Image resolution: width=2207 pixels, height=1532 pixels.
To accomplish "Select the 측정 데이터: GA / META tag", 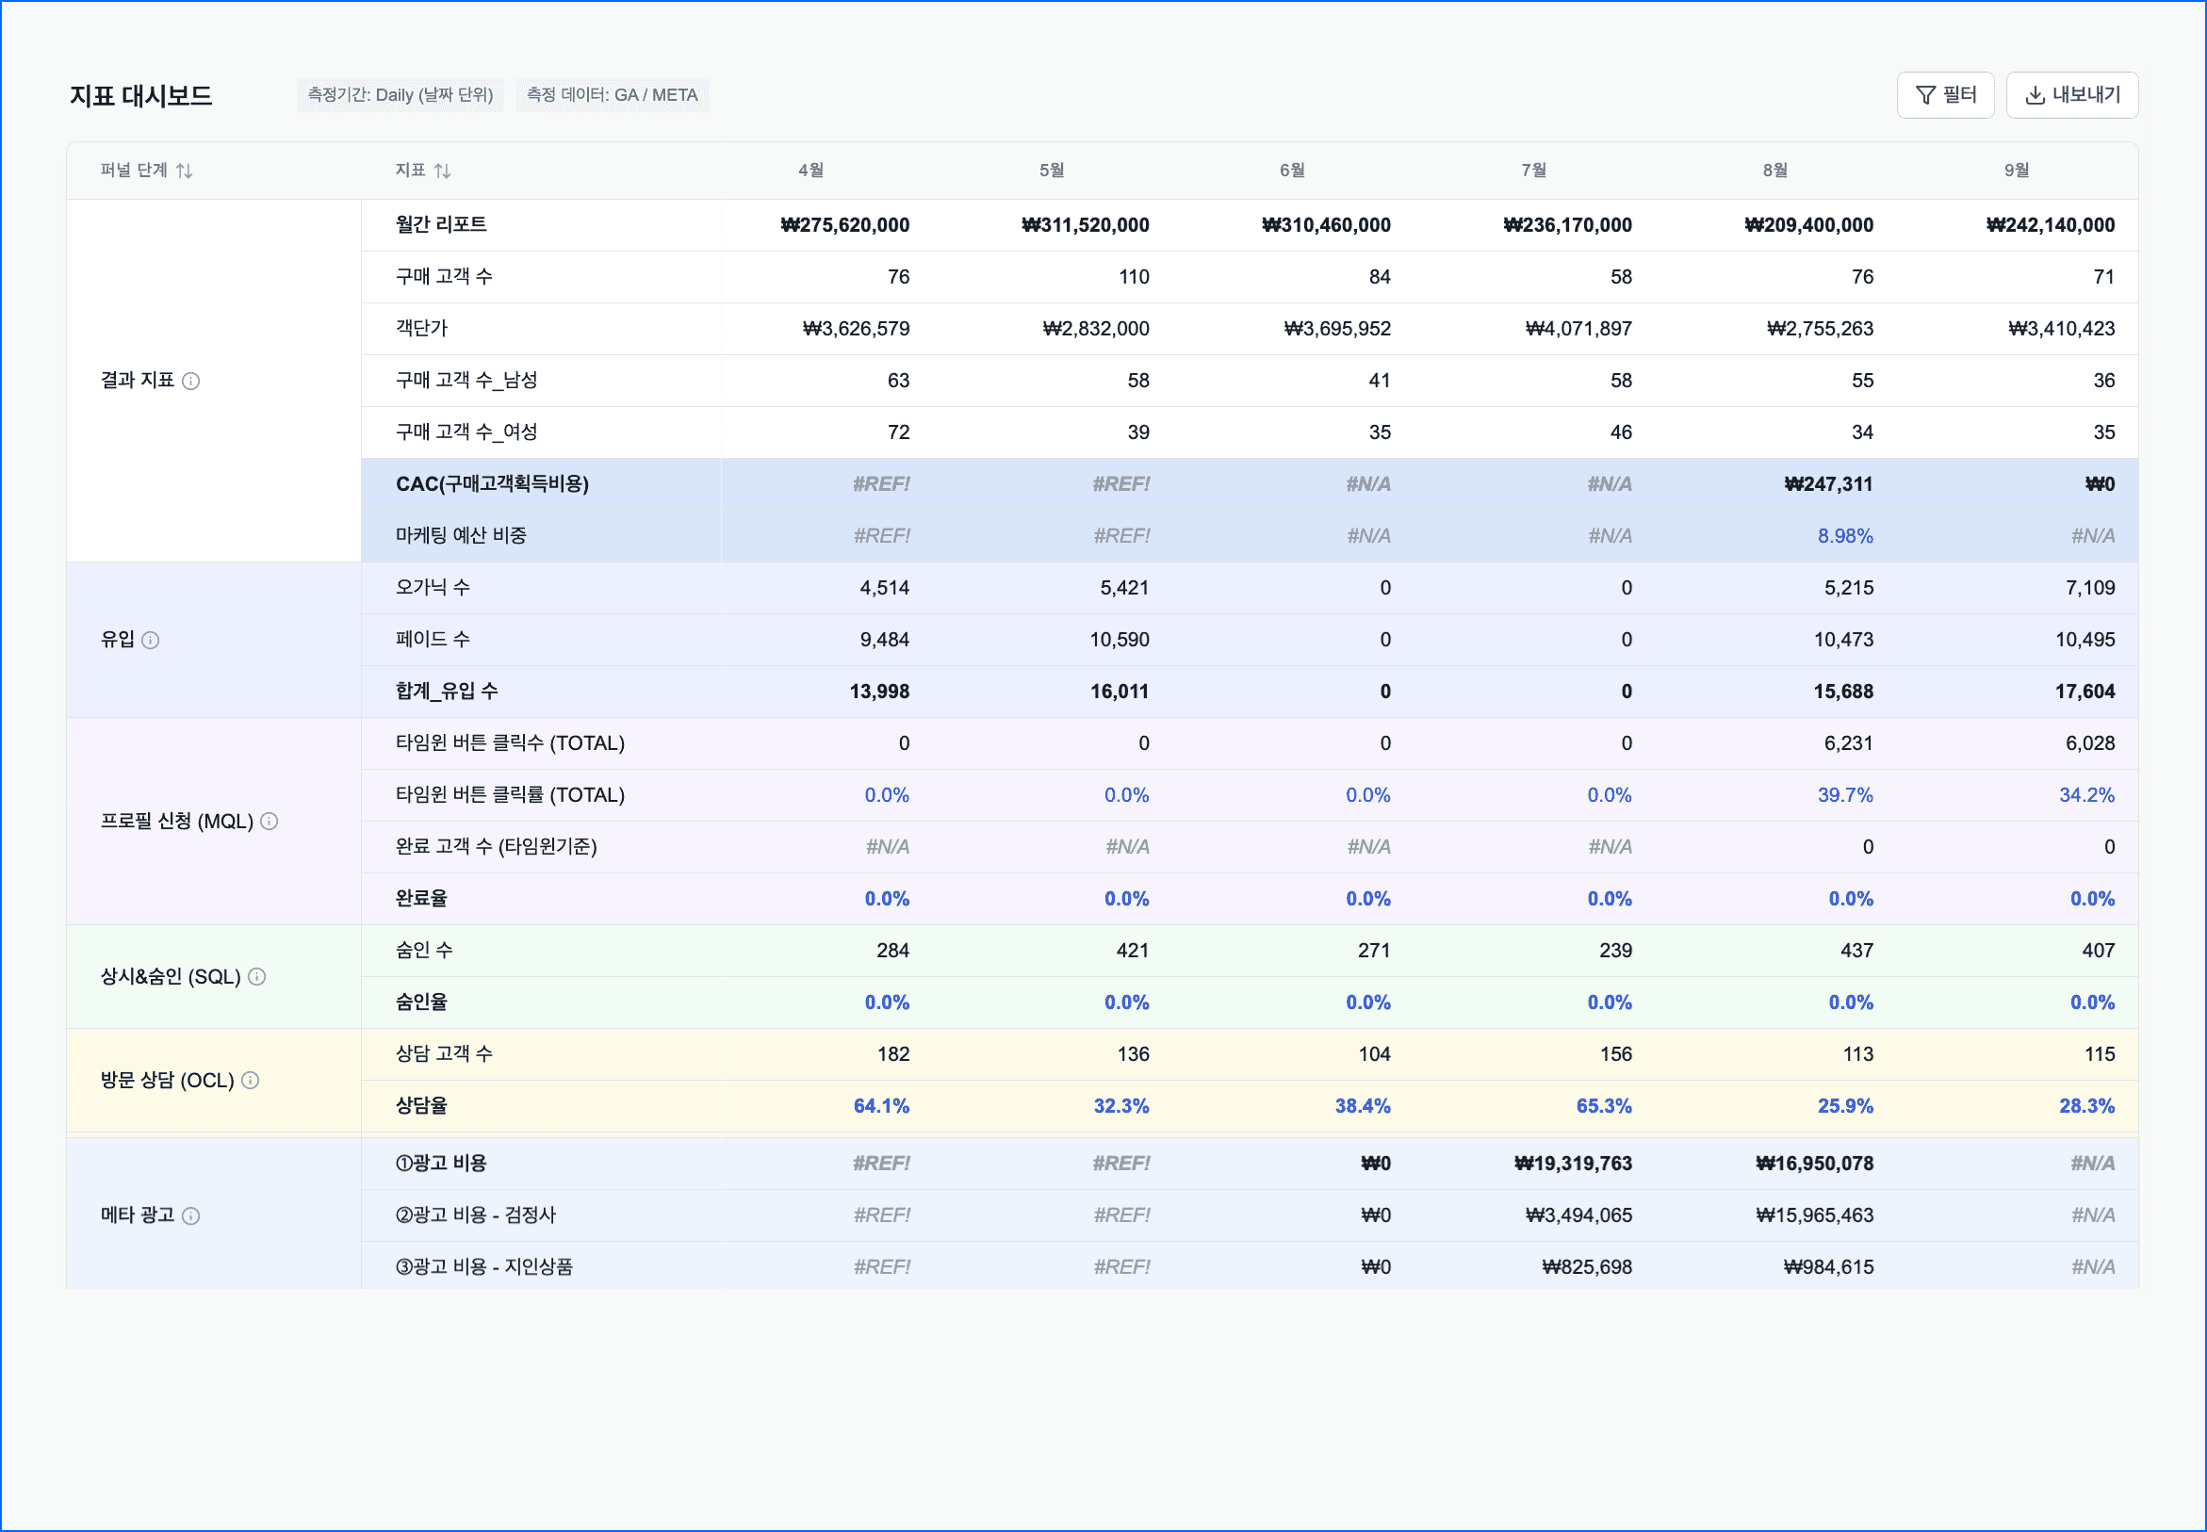I will pos(612,95).
